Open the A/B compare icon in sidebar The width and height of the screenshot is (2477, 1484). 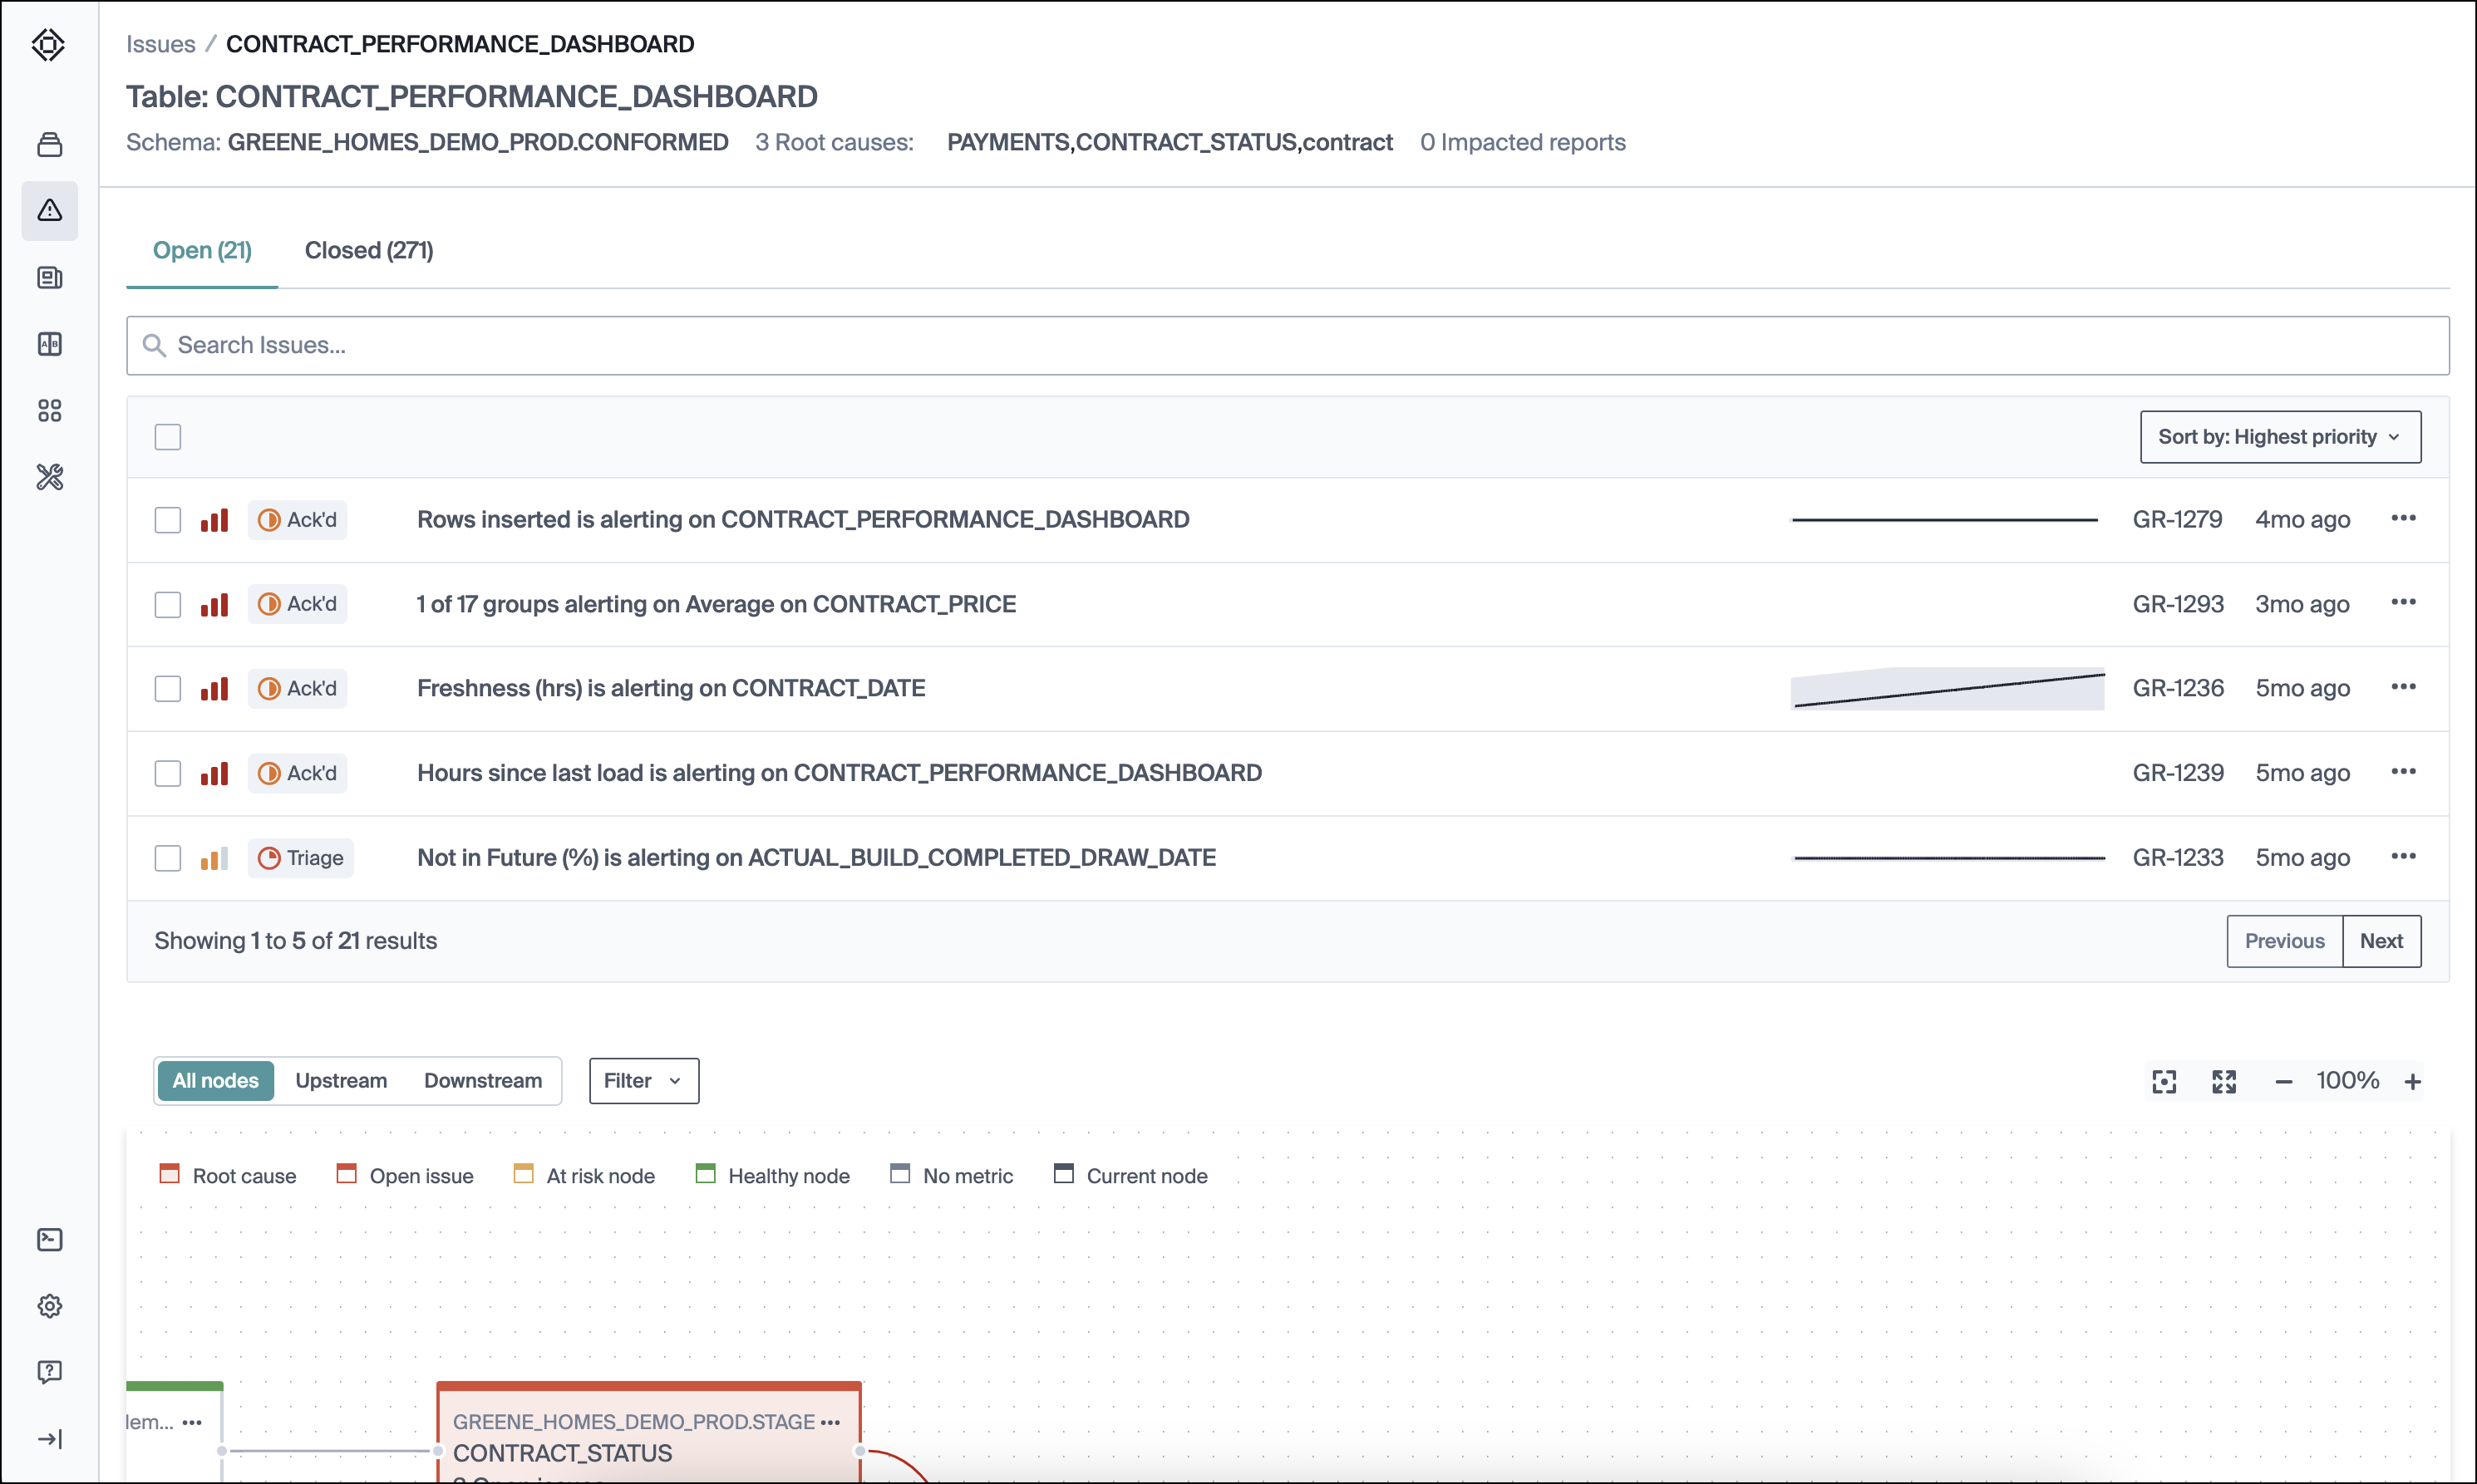pyautogui.click(x=49, y=344)
